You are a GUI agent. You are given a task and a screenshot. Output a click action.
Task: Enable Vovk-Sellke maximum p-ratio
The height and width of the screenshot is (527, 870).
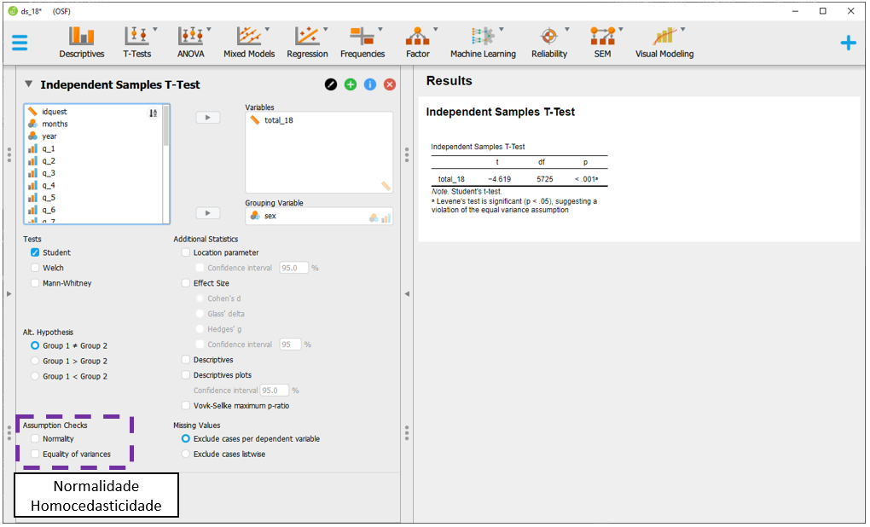coord(186,406)
